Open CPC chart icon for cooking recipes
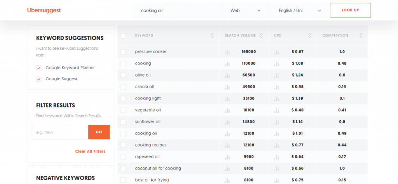Viewport: 398px width, 184px height. 276,145
